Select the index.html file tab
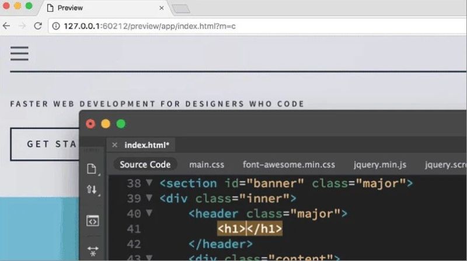The width and height of the screenshot is (467, 261). [x=147, y=145]
